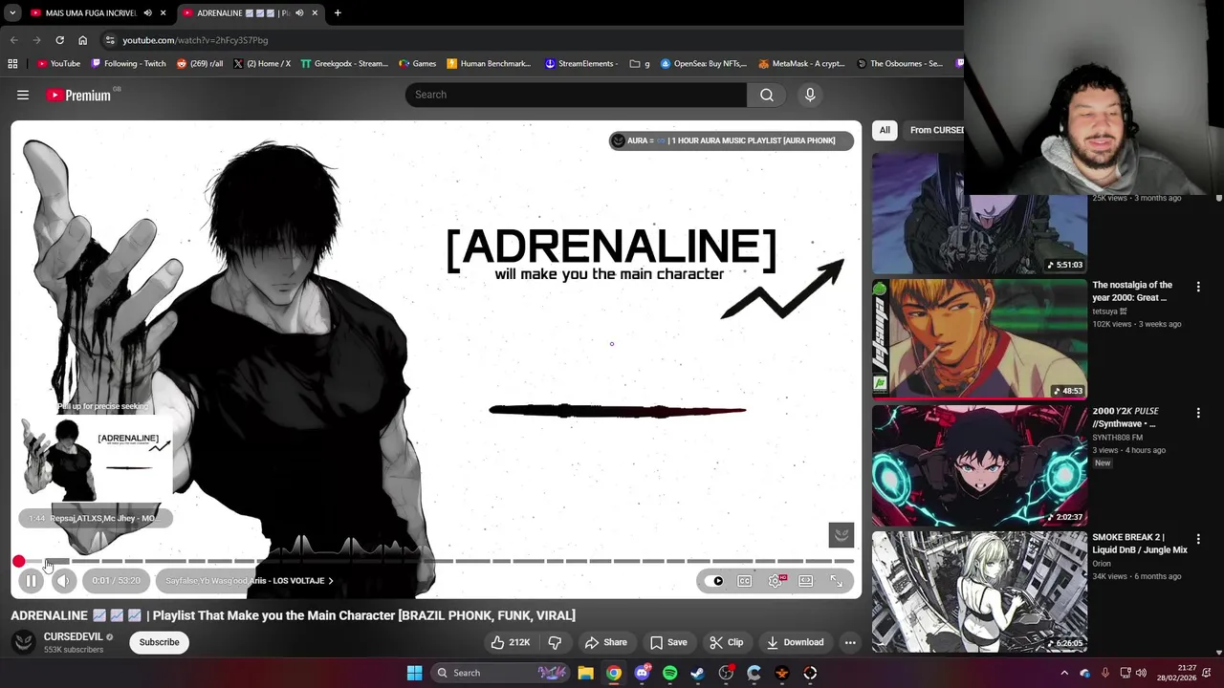Open options menu for 'SMOKE BREAK 2' video
This screenshot has height=688, width=1224.
1198,539
